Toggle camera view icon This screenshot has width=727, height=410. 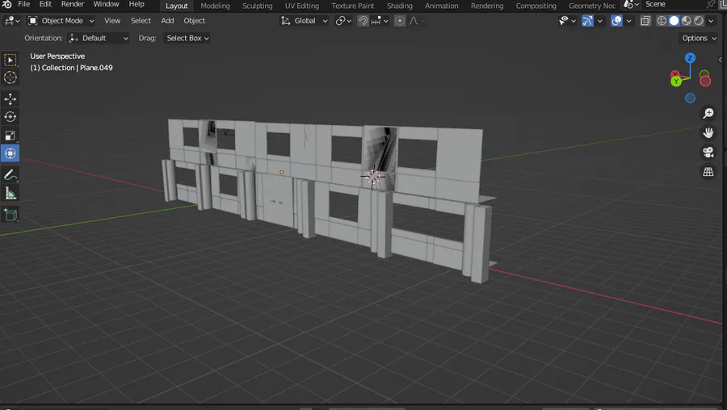tap(708, 153)
